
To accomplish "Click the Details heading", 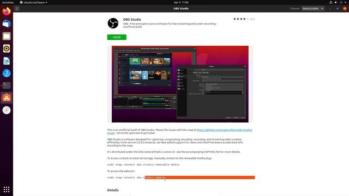I will (113, 190).
